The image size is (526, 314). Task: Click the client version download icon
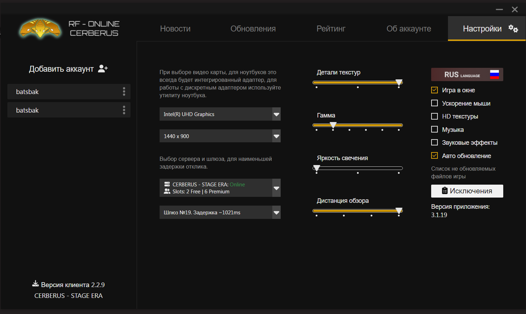[35, 284]
